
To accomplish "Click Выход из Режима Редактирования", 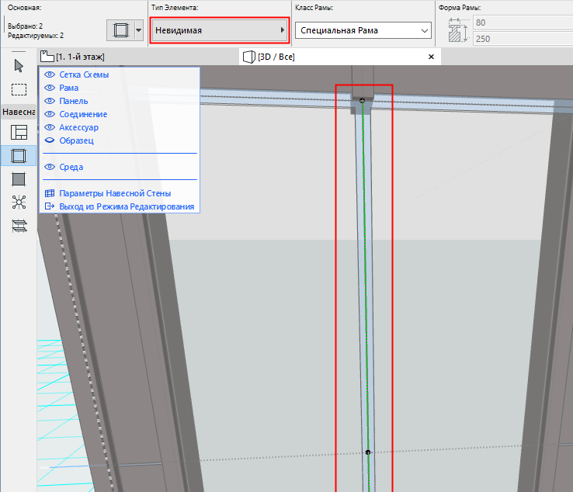I will pos(127,206).
